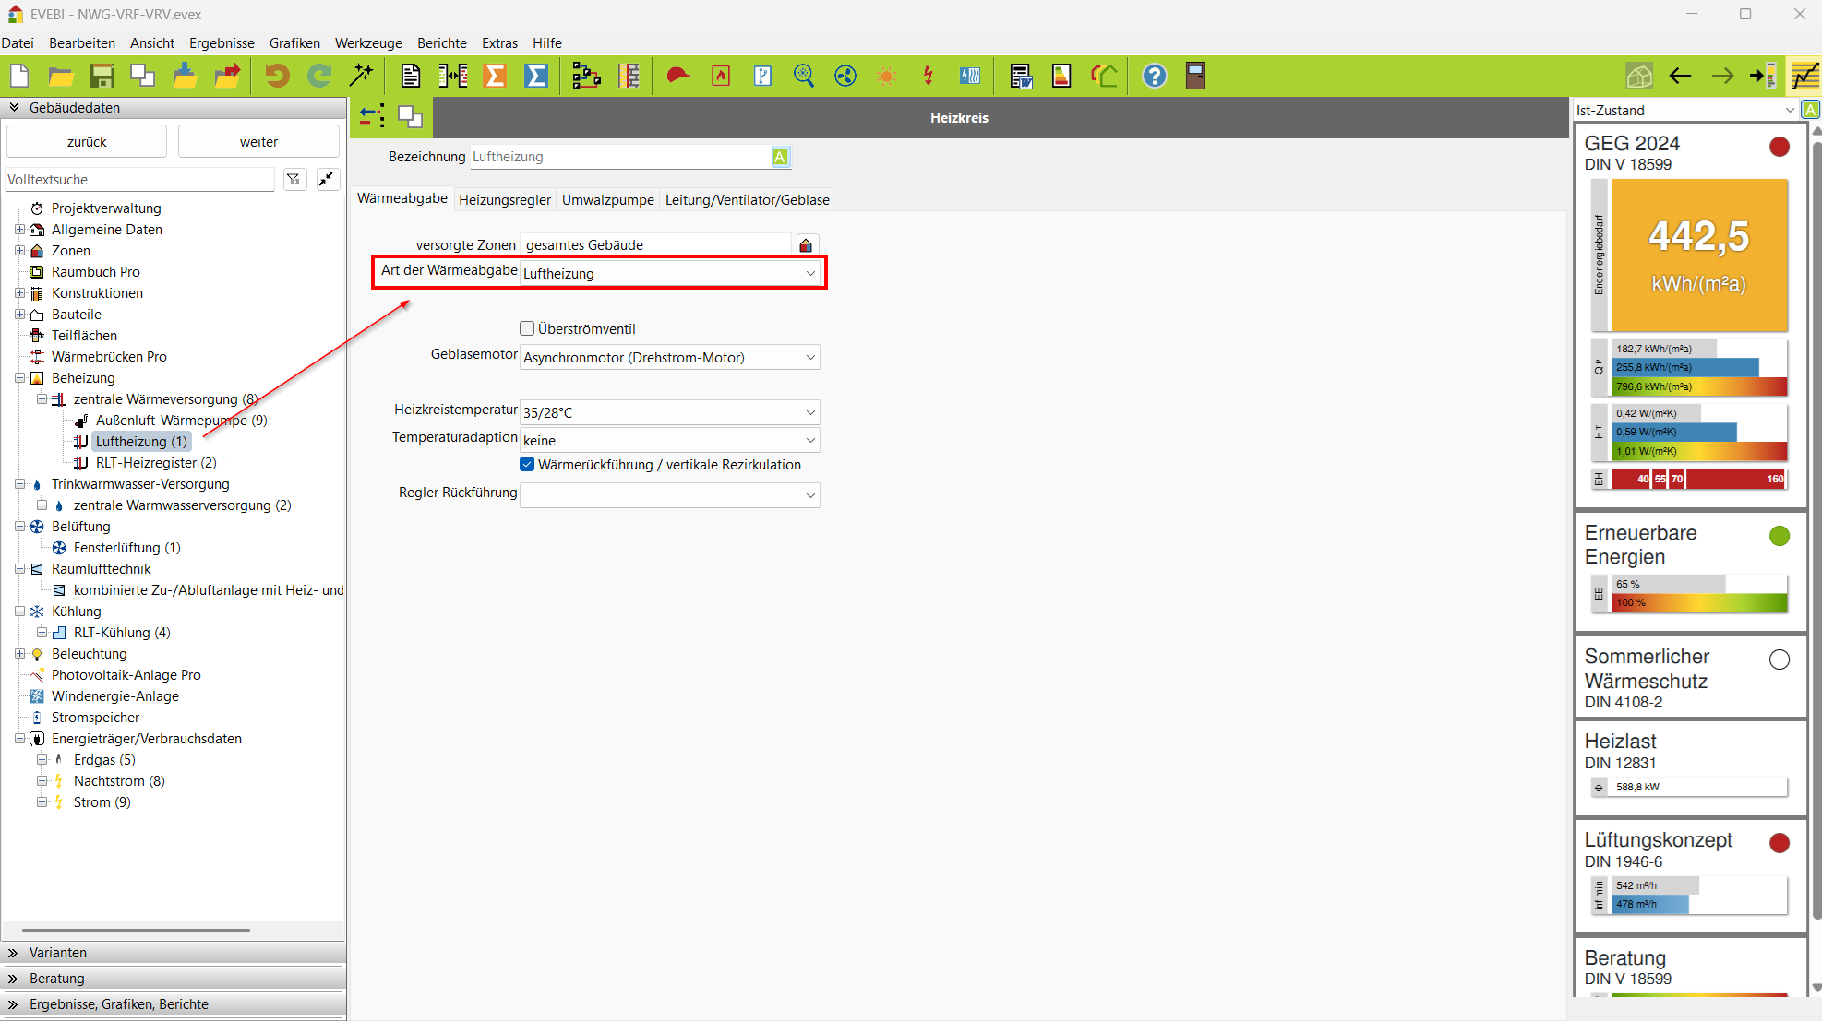Click the red flame heating icon
Viewport: 1822px width, 1021px height.
tap(720, 76)
